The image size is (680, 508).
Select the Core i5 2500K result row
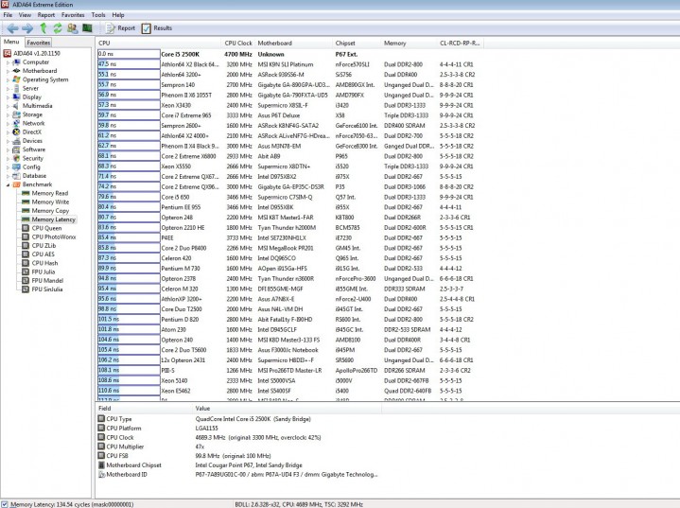[289, 54]
